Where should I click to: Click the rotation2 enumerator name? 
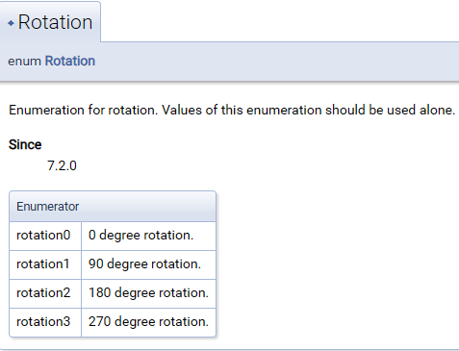[x=43, y=293]
